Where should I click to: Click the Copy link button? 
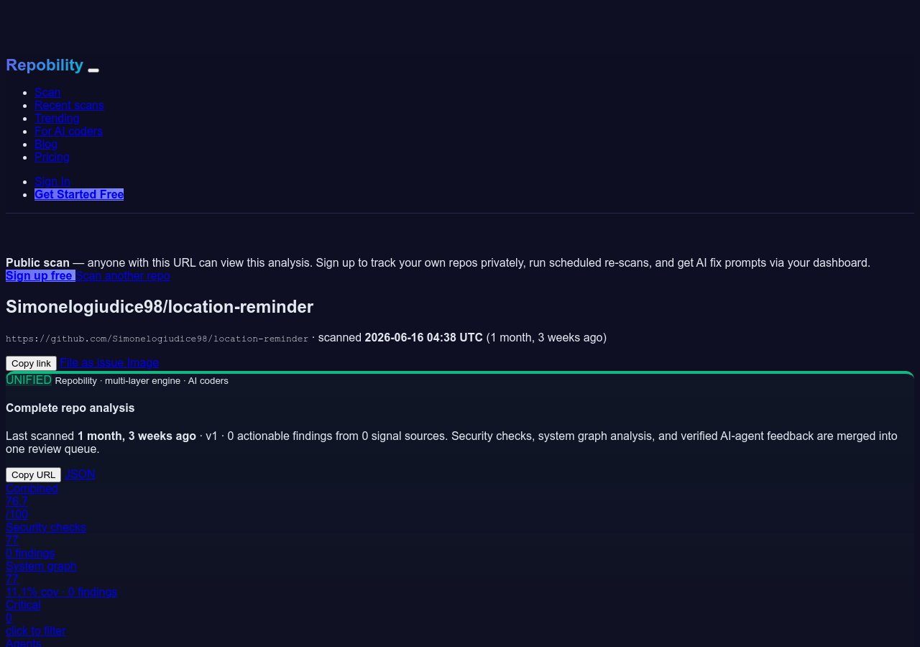pyautogui.click(x=31, y=363)
